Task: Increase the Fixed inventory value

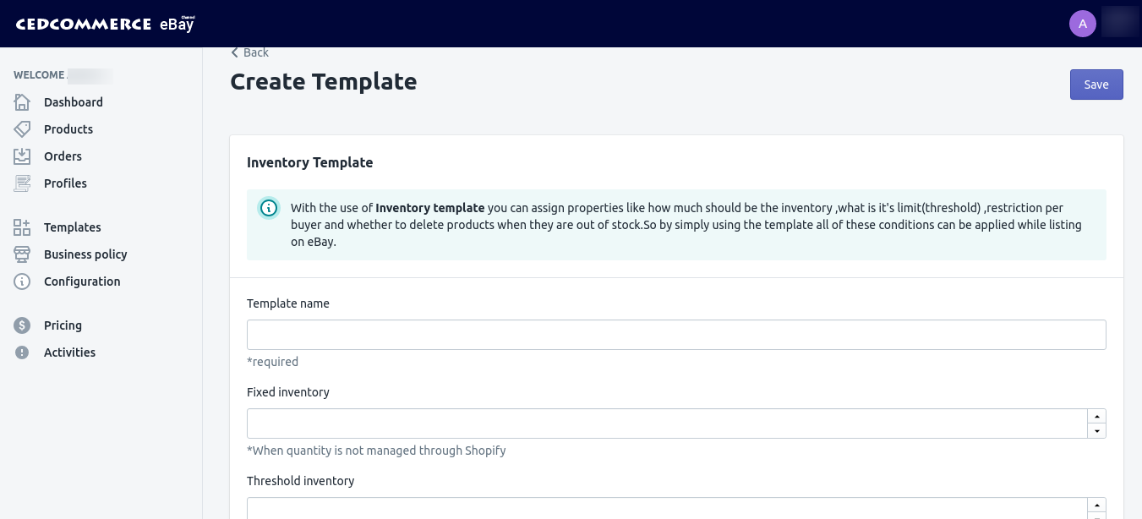Action: (x=1096, y=416)
